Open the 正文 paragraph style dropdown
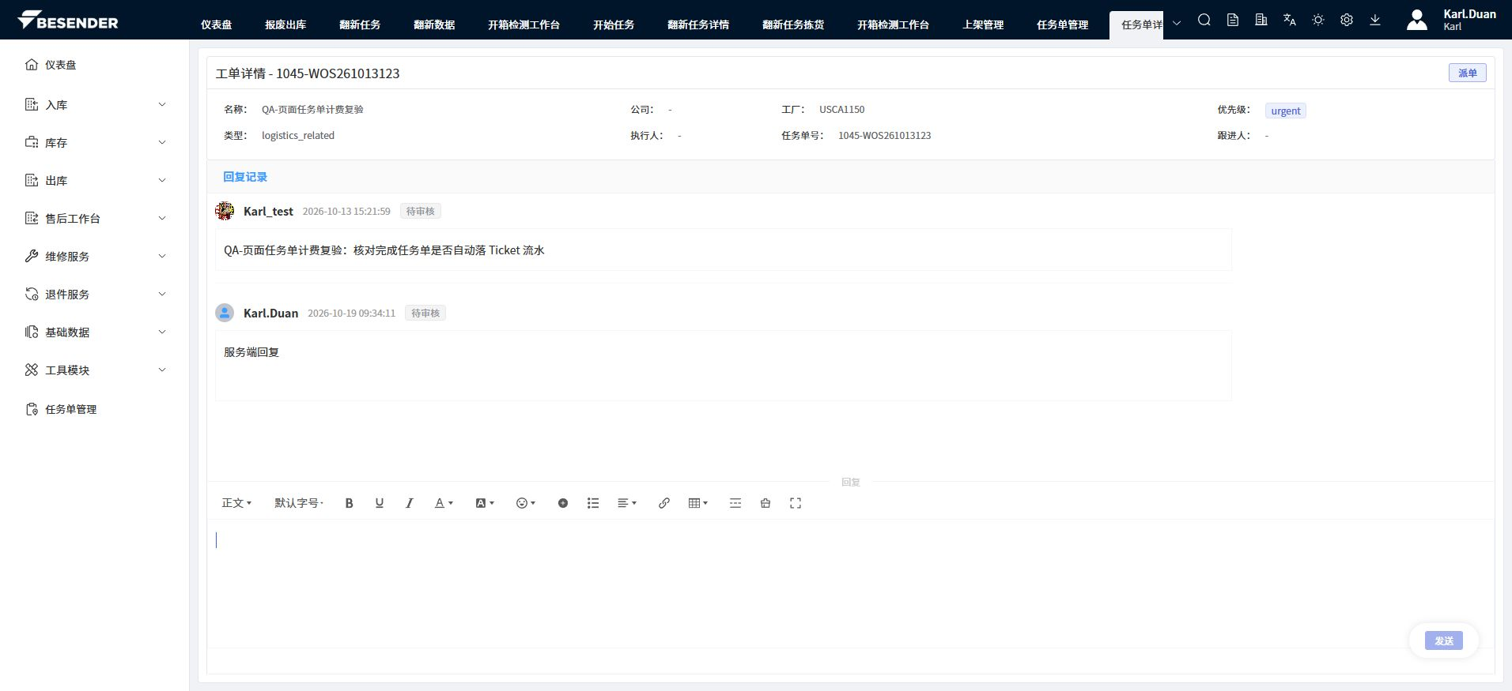The height and width of the screenshot is (691, 1512). (236, 503)
